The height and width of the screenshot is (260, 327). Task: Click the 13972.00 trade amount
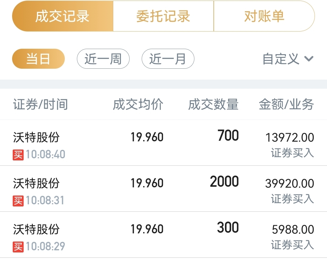289,138
